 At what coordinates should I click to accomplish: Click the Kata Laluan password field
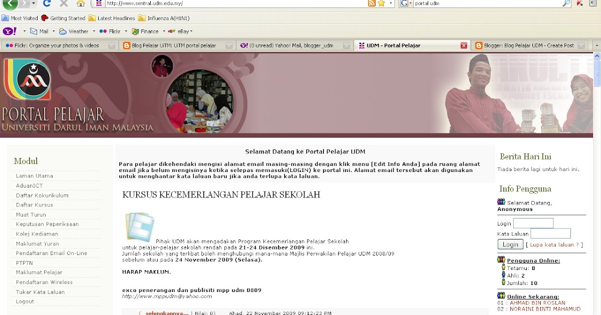point(551,233)
